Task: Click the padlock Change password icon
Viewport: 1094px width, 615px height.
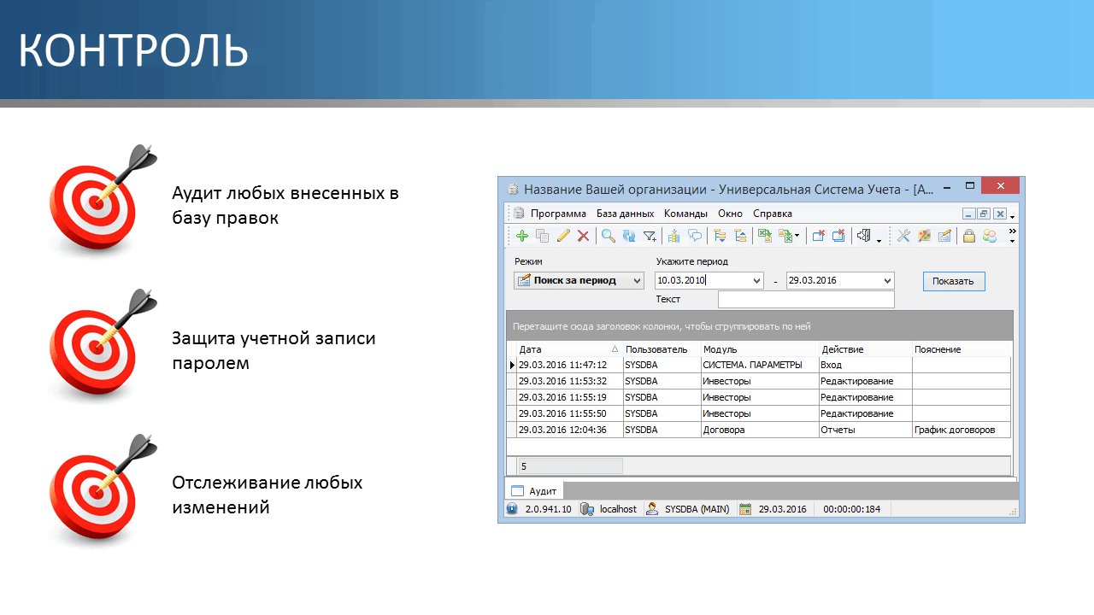Action: [969, 236]
